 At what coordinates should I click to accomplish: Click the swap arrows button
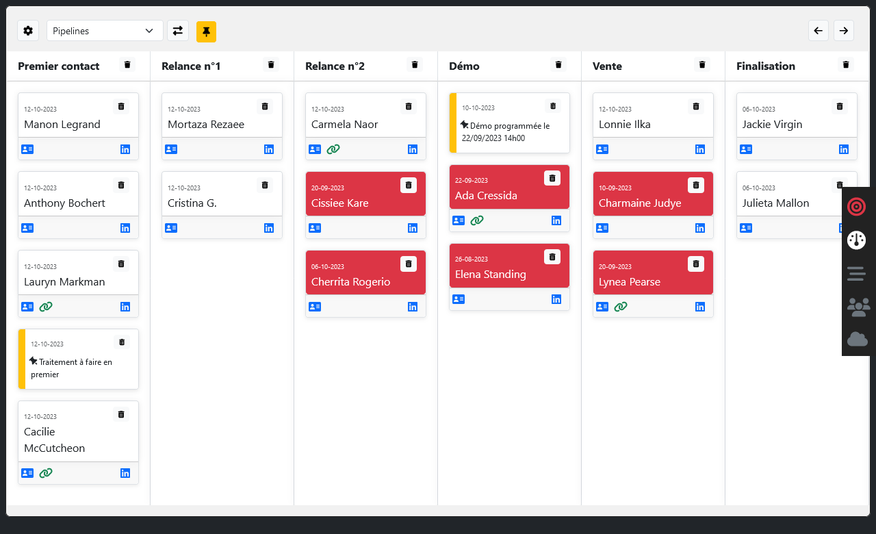[x=178, y=31]
